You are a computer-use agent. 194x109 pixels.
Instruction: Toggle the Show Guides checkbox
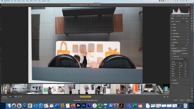click(182, 54)
